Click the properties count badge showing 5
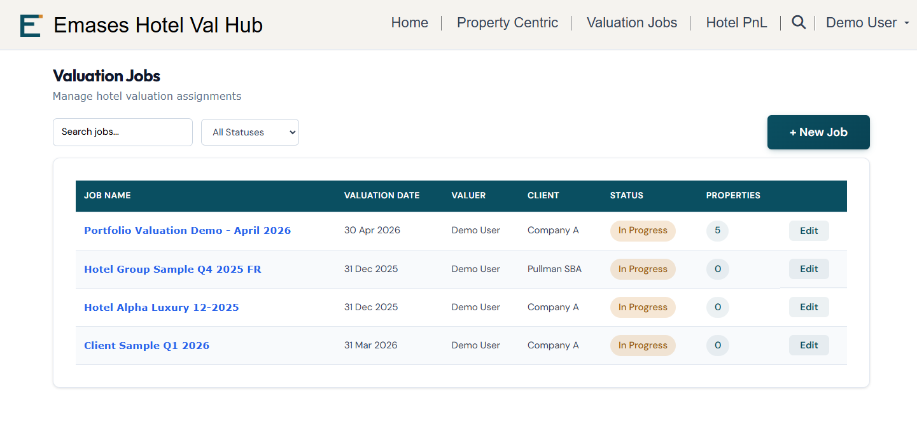Screen dimensions: 917x445 717,231
